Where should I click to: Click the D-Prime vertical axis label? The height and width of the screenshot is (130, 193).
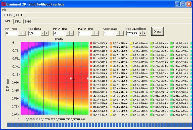[x=8, y=85]
